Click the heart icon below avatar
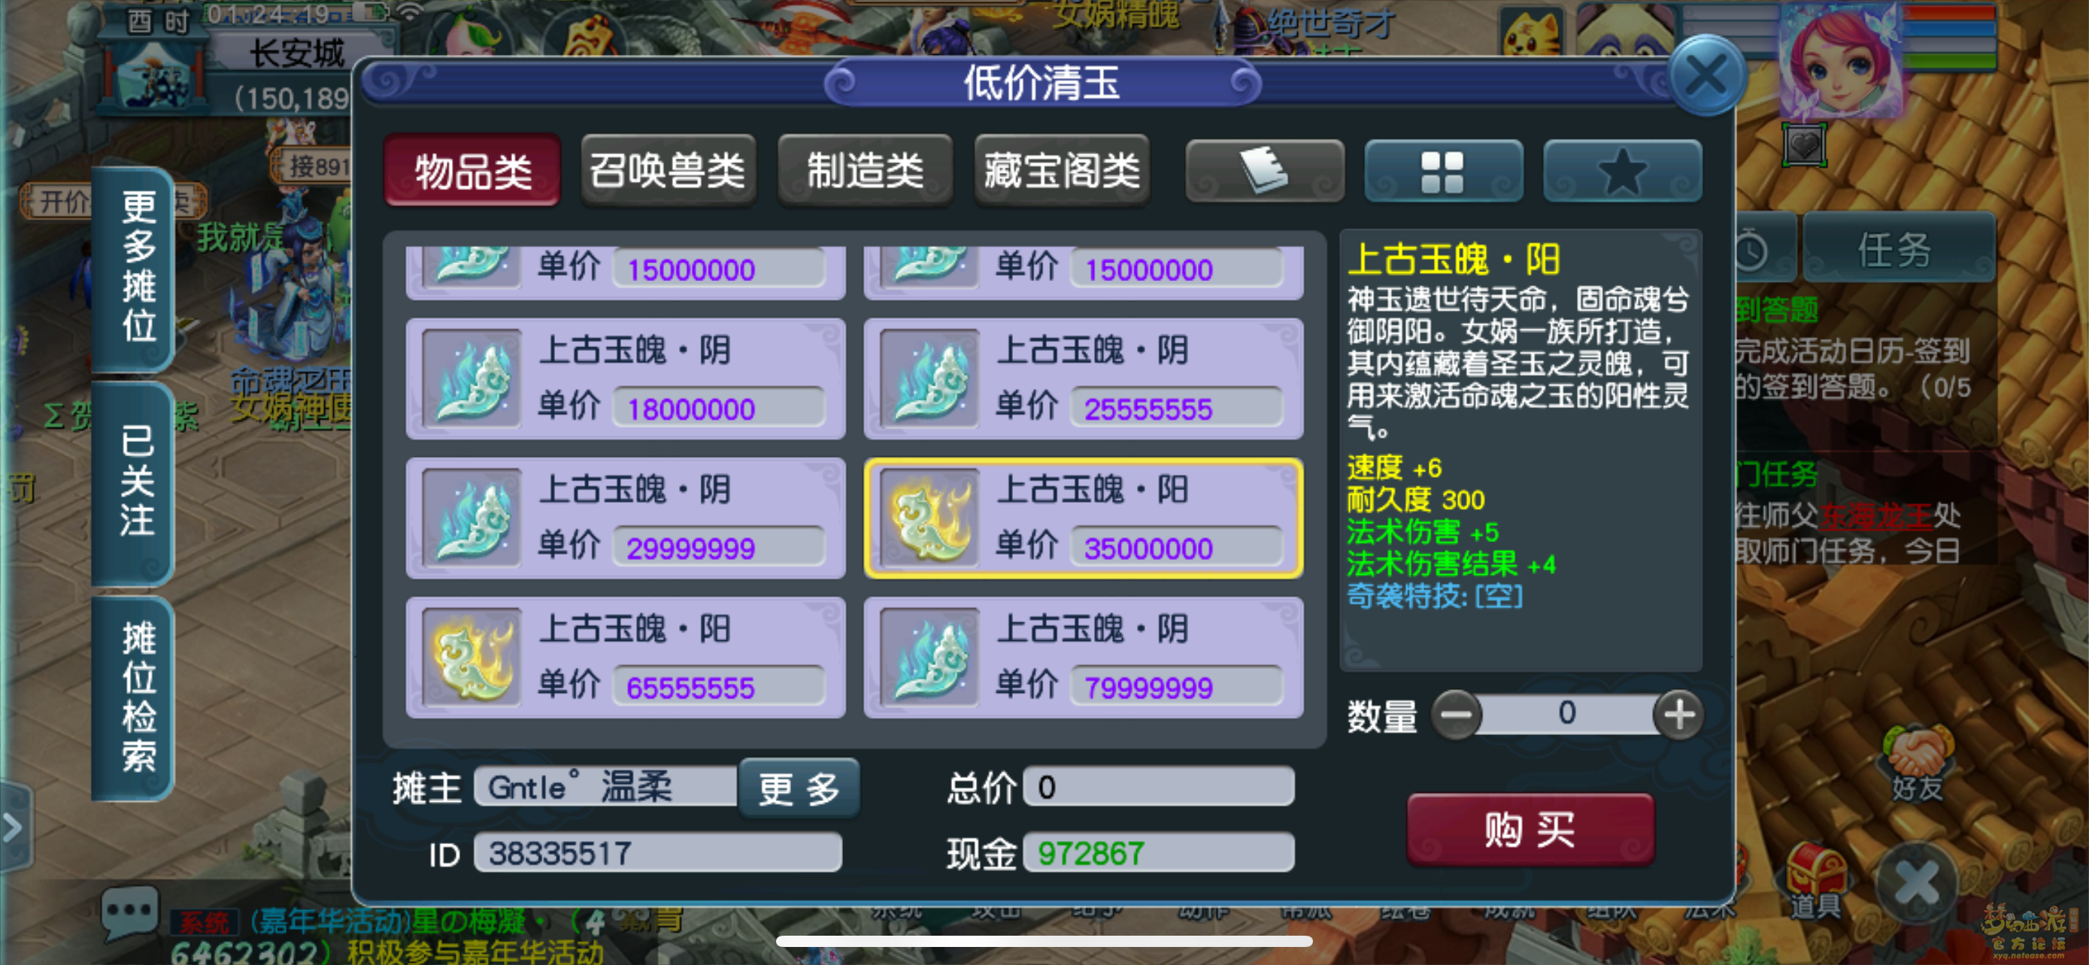Image resolution: width=2089 pixels, height=965 pixels. coord(1803,146)
